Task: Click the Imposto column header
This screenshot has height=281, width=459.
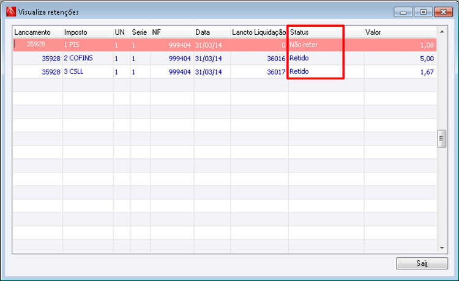Action: (88, 32)
